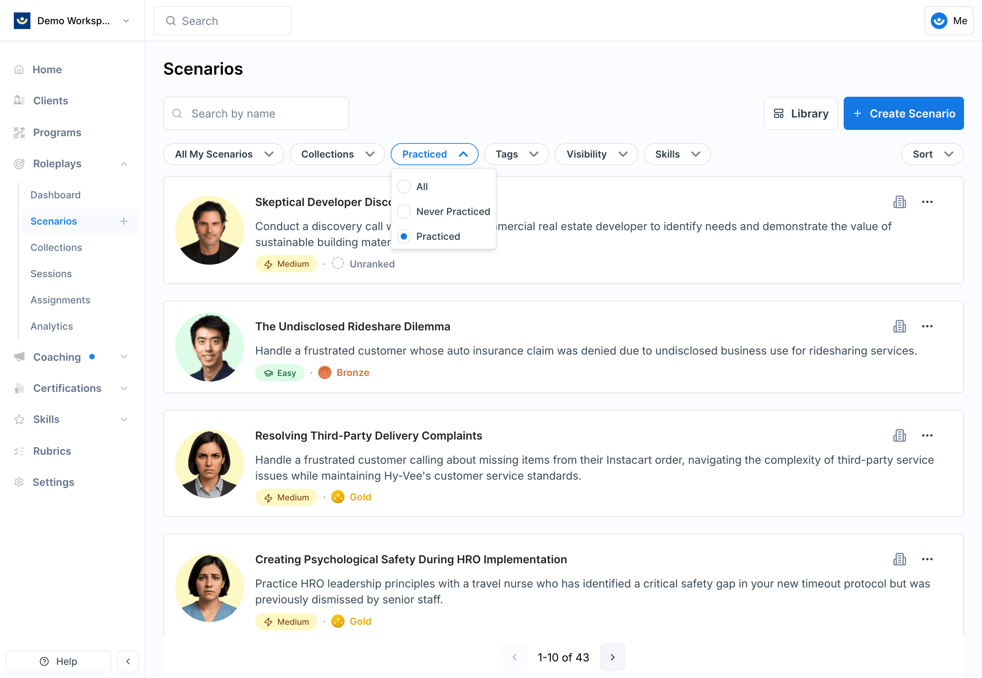Click the Rubrics checklist icon
982x678 pixels.
19,451
